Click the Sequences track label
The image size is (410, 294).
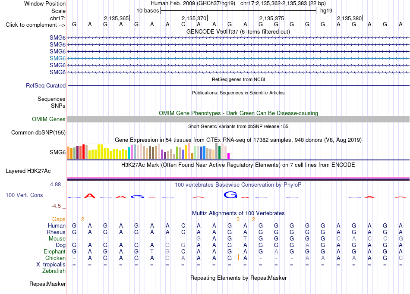(x=51, y=99)
